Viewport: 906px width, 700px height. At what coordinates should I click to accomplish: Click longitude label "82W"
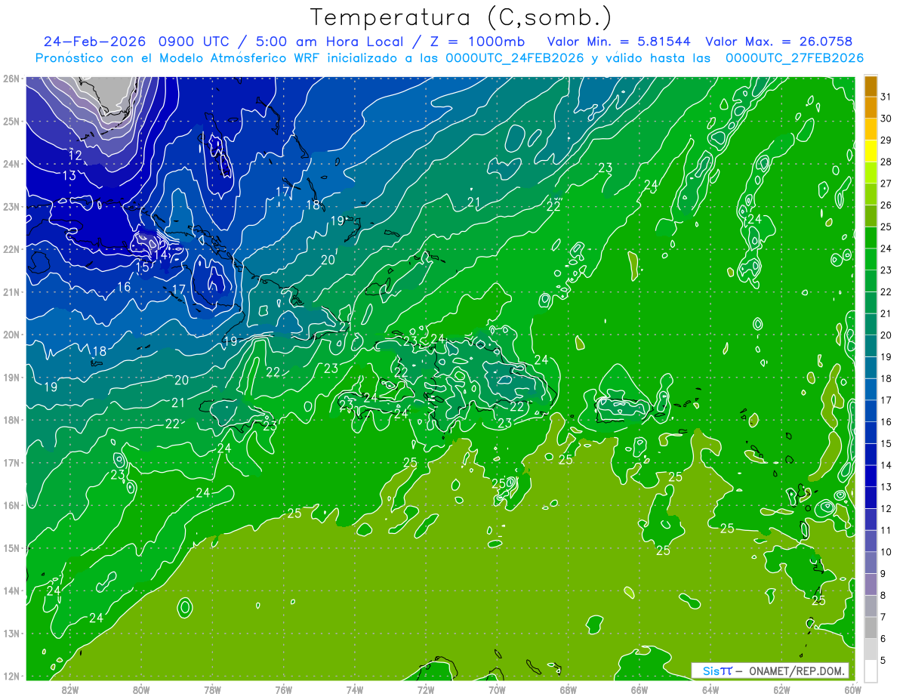[69, 689]
